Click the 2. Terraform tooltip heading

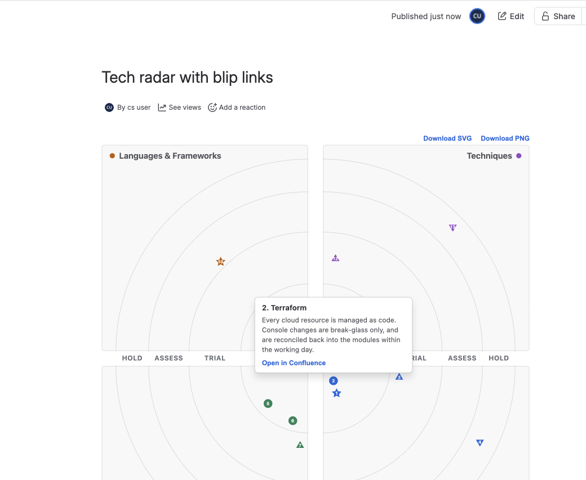(x=284, y=308)
